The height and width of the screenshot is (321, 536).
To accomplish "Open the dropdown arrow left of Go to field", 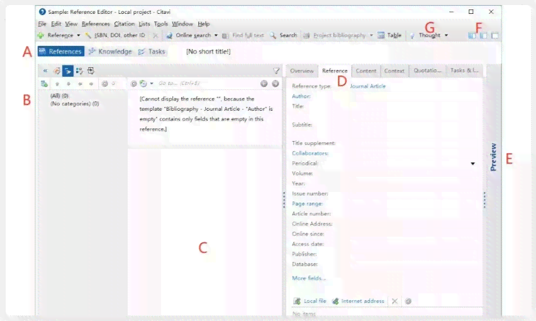I will (x=152, y=84).
